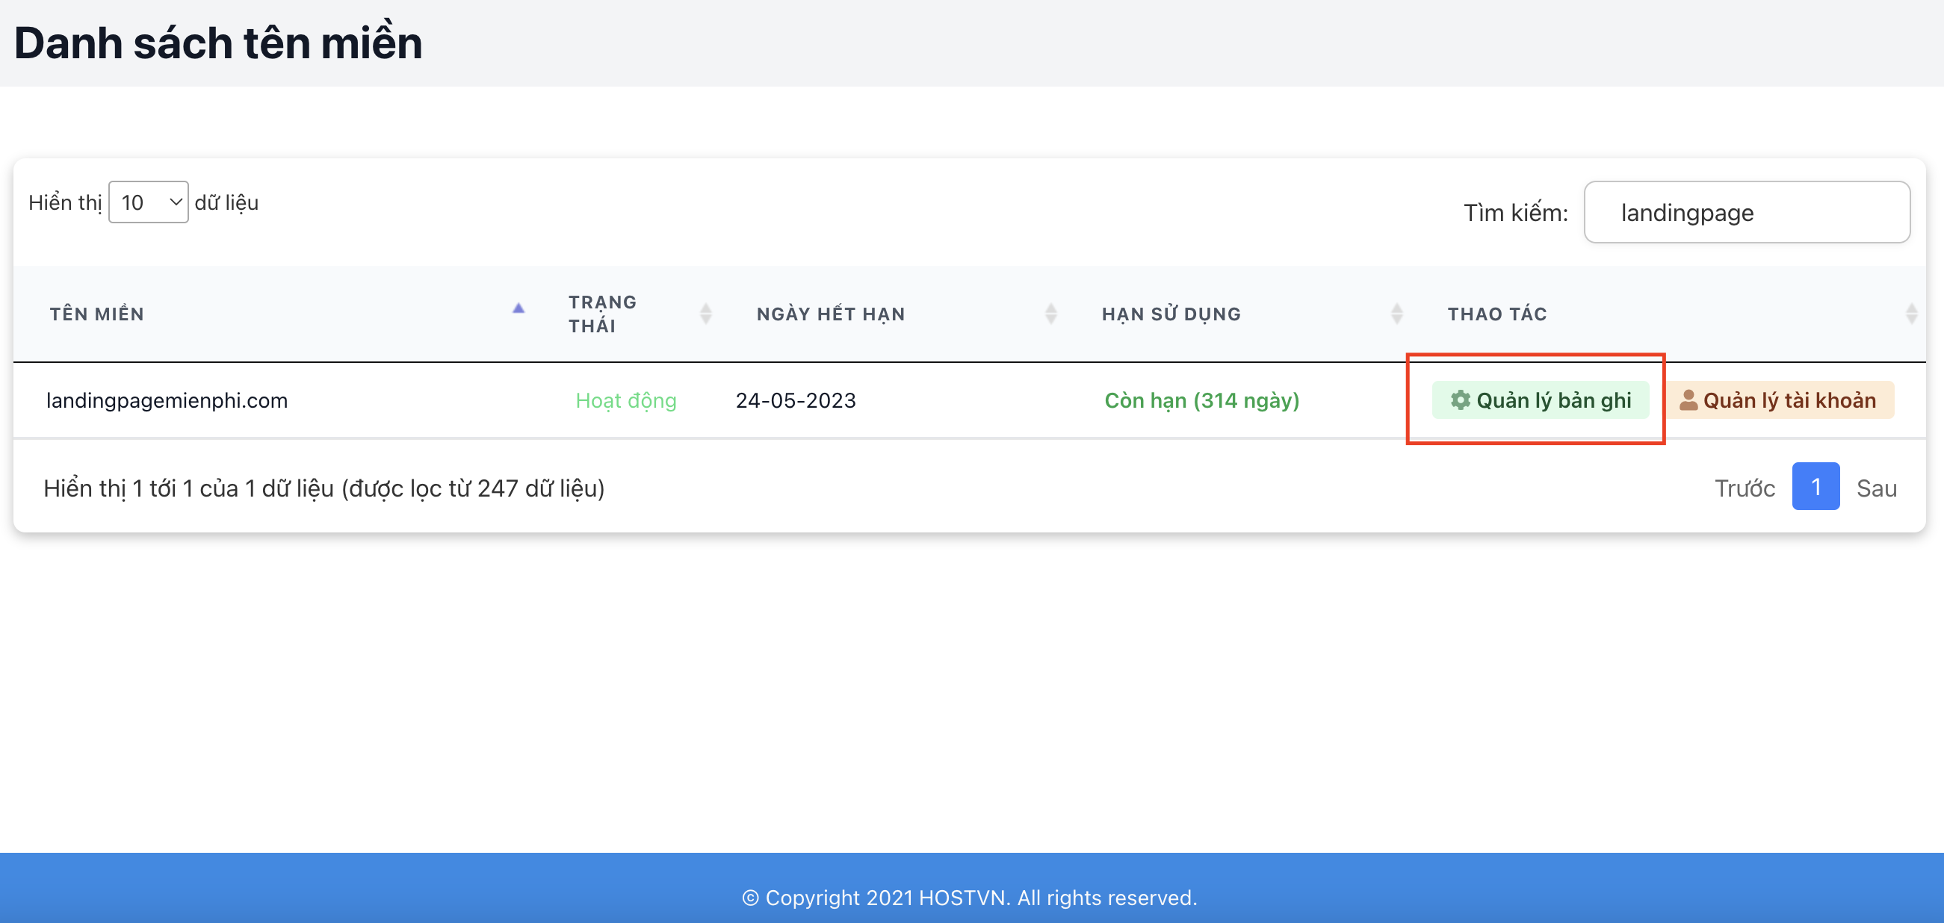Click the Danh sách tên miền heading
Image resolution: width=1944 pixels, height=923 pixels.
(218, 43)
